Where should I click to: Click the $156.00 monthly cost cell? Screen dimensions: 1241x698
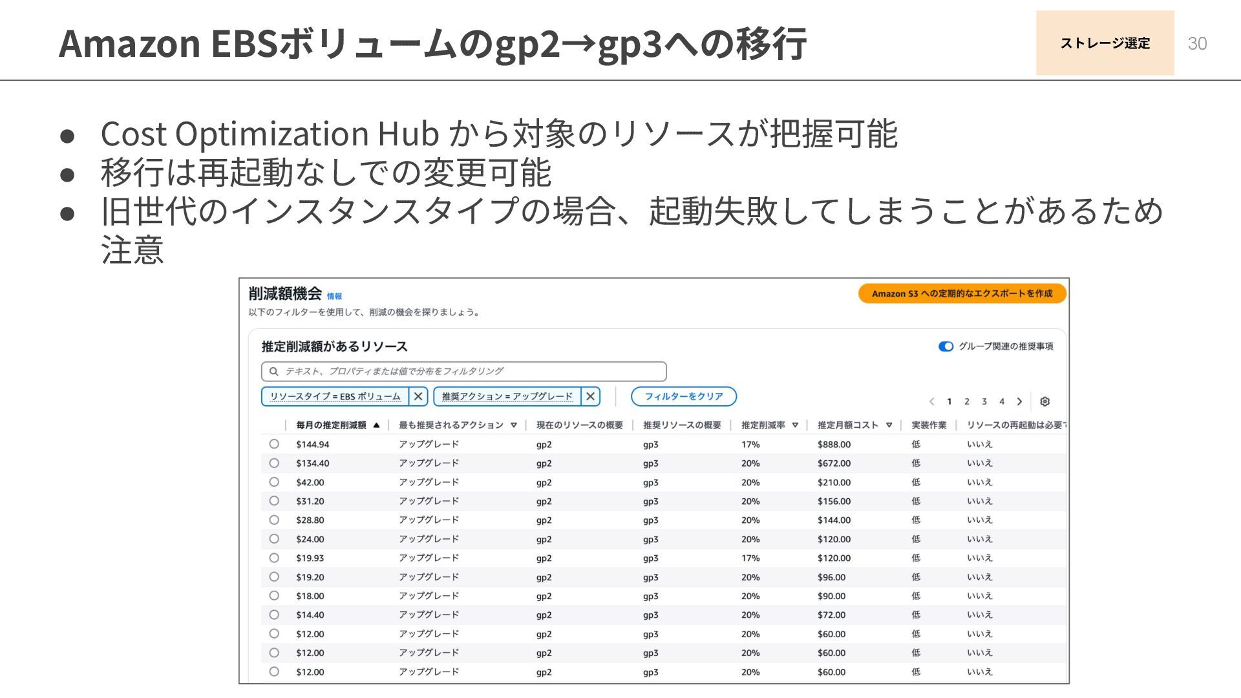[x=834, y=502]
